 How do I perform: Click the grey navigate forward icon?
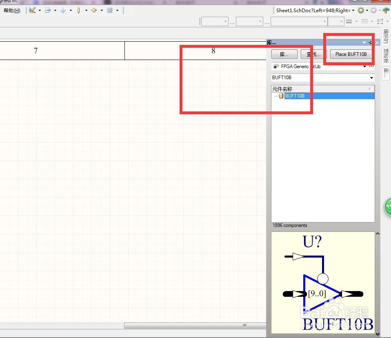coord(373,10)
